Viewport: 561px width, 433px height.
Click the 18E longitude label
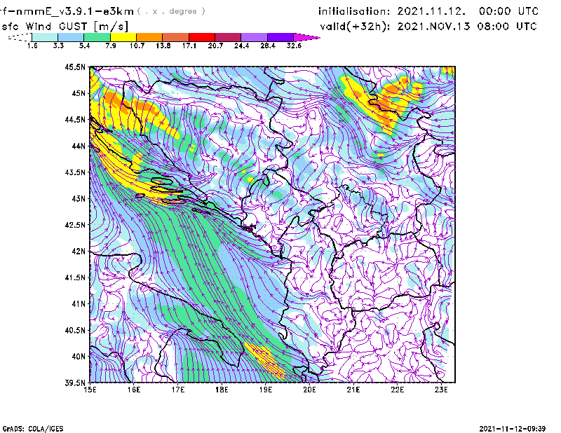(222, 390)
